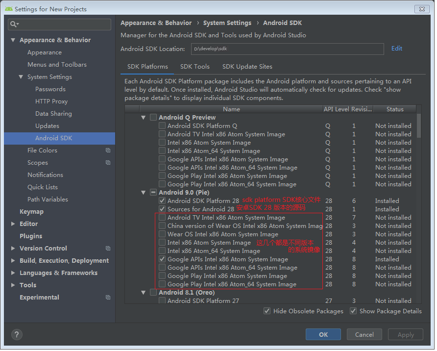The height and width of the screenshot is (351, 437).
Task: Check Android SDK Platform Q checkbox
Action: 163,126
